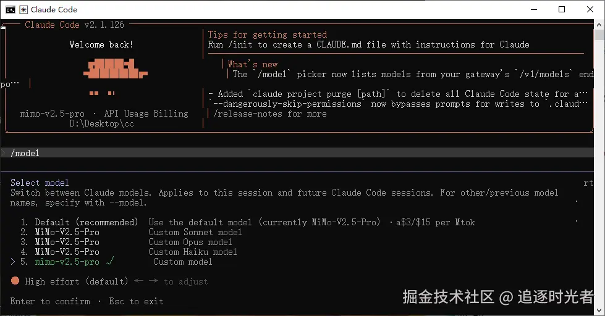Select option 2 Custom Sonnet model
Screen dimensions: 605x316
click(x=131, y=232)
